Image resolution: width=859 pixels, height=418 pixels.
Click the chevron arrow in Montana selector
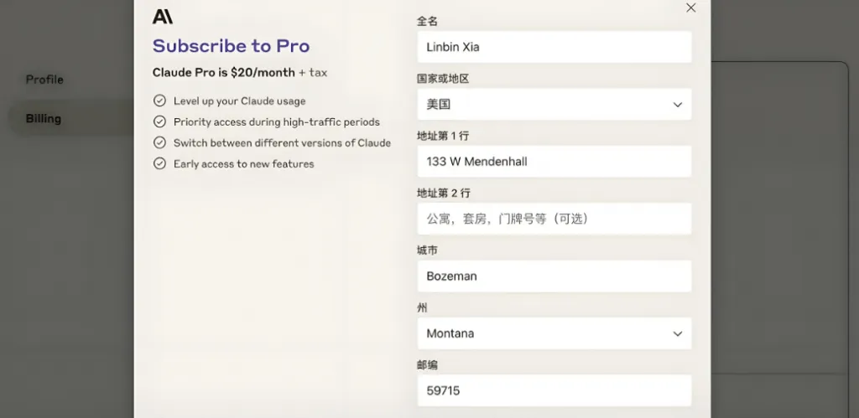(678, 333)
